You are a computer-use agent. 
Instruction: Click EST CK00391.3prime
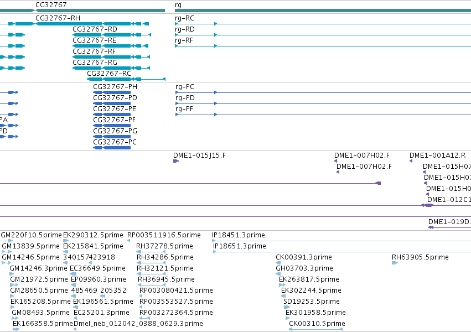pos(304,257)
